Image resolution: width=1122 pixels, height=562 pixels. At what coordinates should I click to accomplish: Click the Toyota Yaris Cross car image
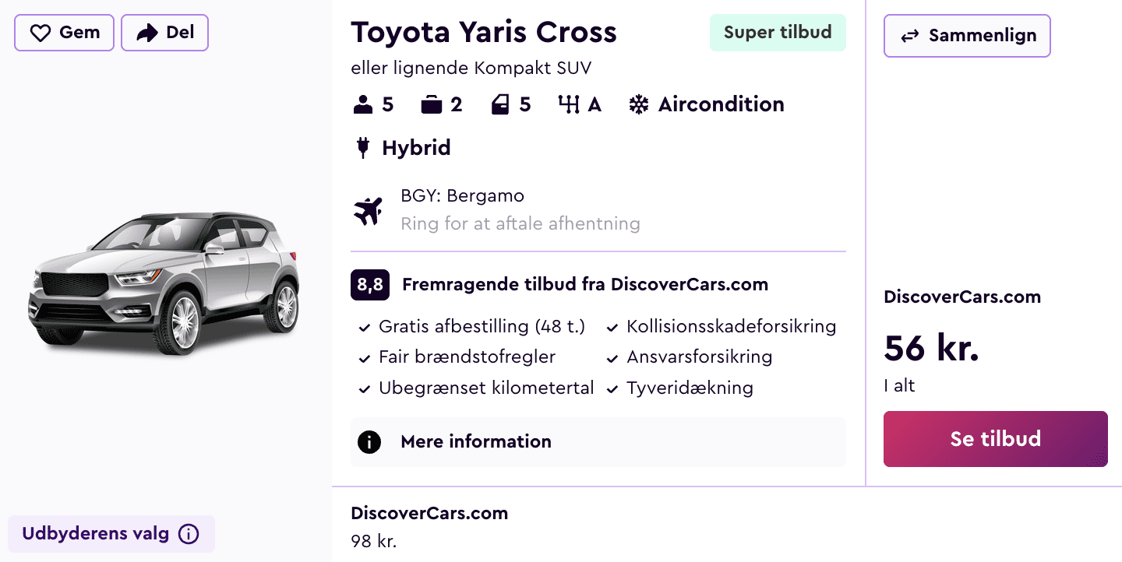click(x=164, y=284)
